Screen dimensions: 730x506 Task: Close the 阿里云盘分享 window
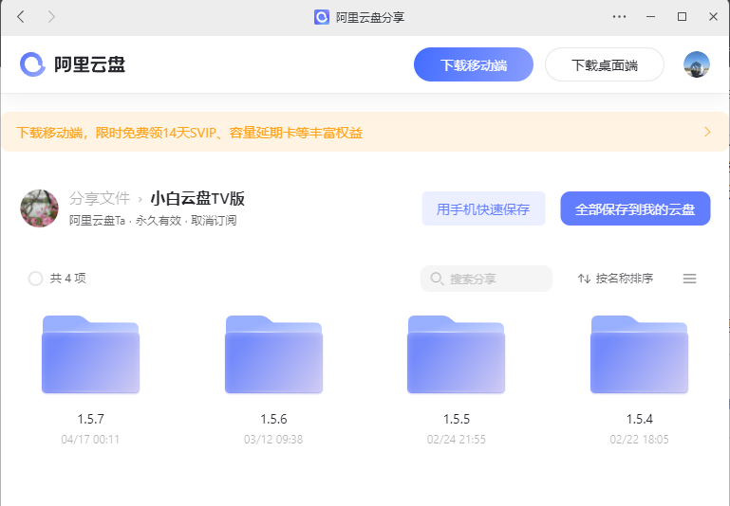pos(713,17)
